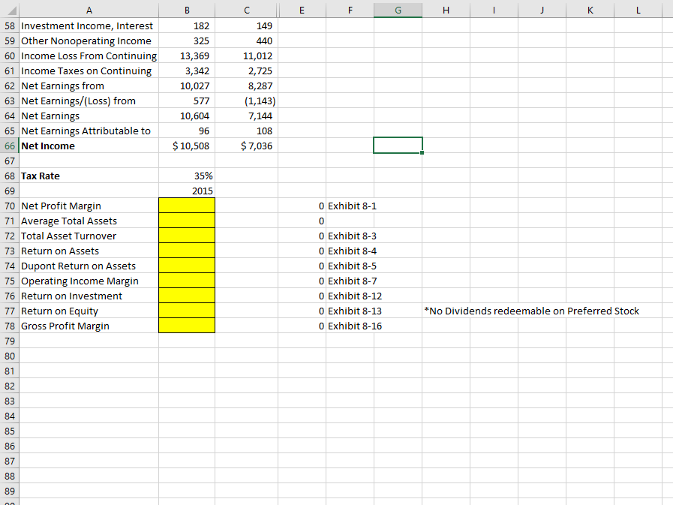
Task: Select row header 78
Action: pyautogui.click(x=9, y=326)
